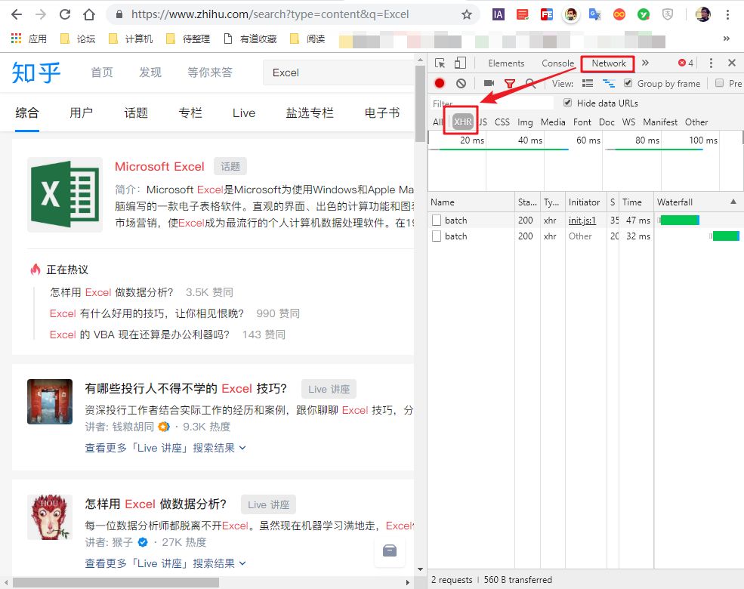Filter requests by Img type
The width and height of the screenshot is (744, 589).
point(525,122)
